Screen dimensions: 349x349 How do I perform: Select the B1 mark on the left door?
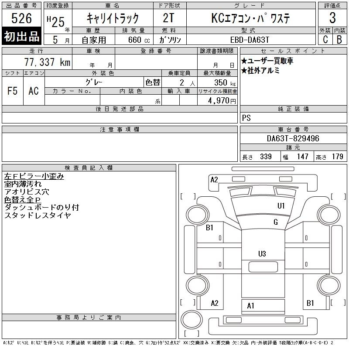(209, 227)
